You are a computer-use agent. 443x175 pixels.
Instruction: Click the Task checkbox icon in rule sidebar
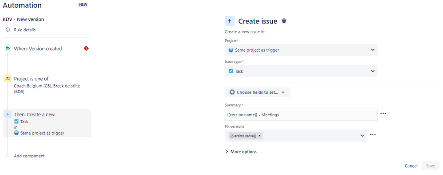coord(16,122)
